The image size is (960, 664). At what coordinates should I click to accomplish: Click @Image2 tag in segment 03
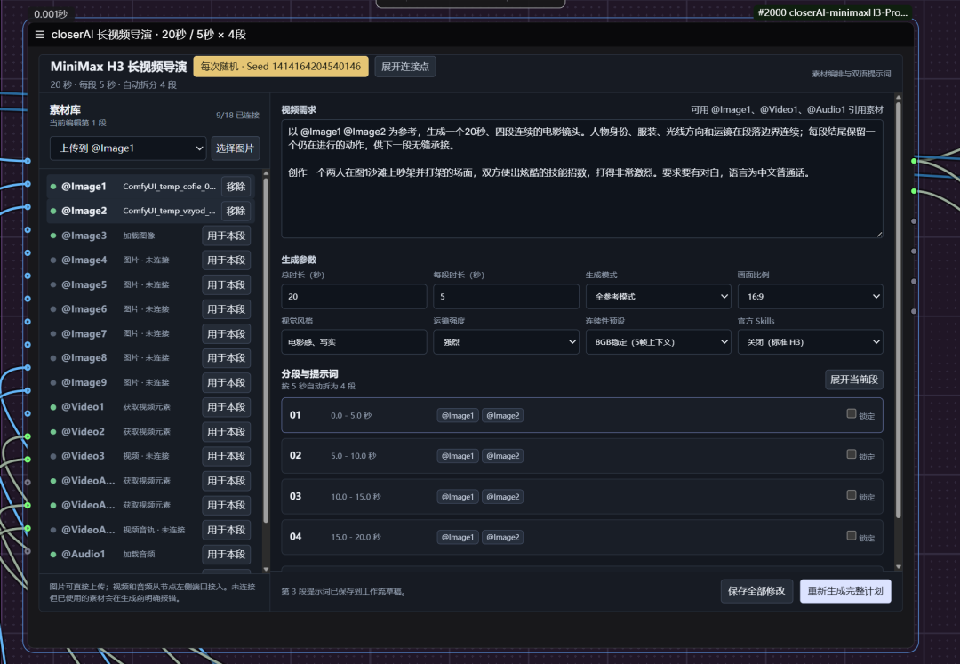pyautogui.click(x=502, y=497)
